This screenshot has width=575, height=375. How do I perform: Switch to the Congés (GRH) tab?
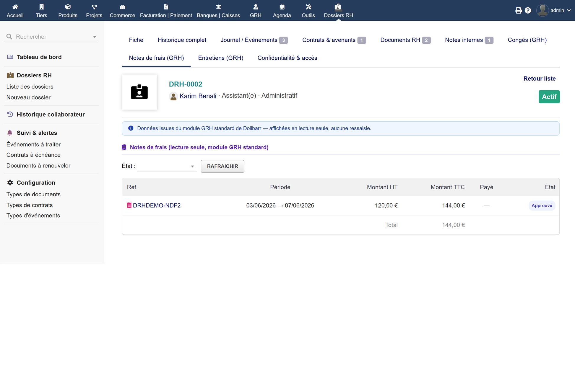coord(527,40)
